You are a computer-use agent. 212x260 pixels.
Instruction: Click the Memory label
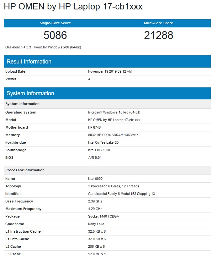[x=13, y=135]
